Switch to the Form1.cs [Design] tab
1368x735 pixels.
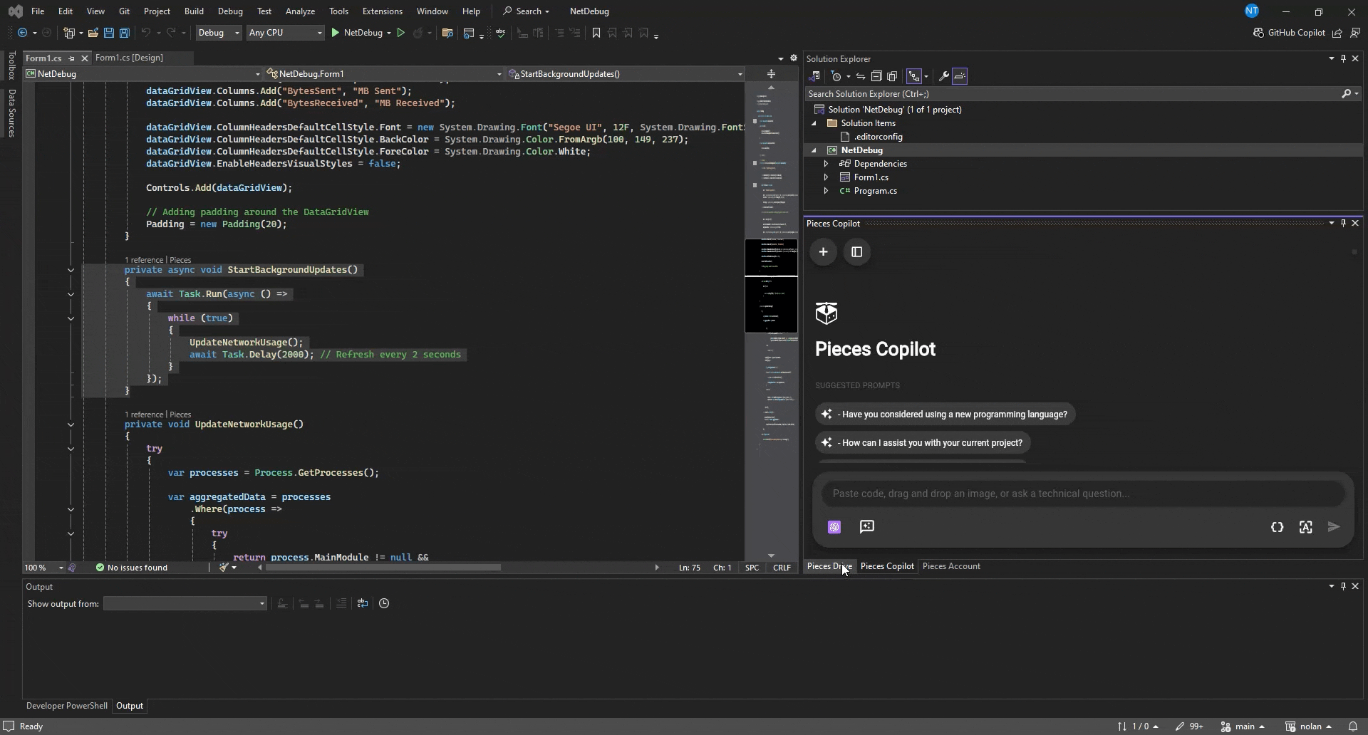tap(129, 58)
